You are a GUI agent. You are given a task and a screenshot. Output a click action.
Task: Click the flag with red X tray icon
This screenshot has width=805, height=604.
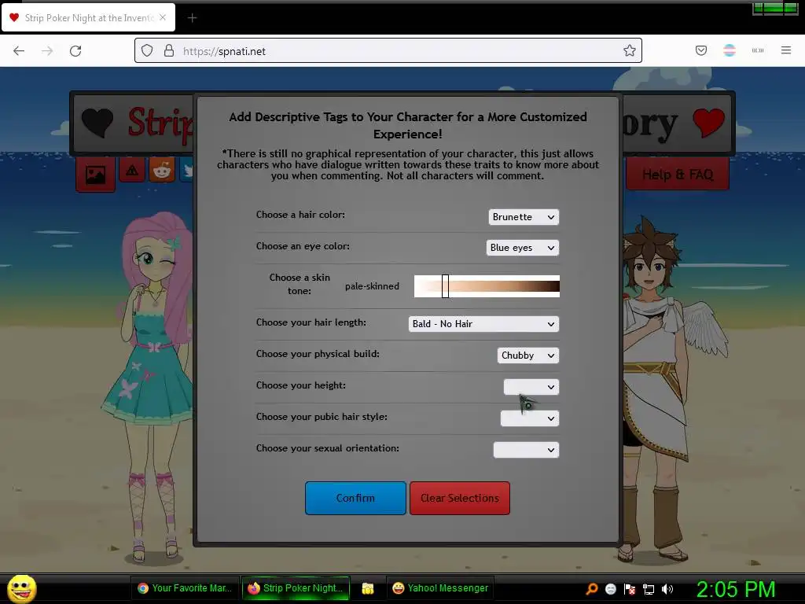point(630,589)
